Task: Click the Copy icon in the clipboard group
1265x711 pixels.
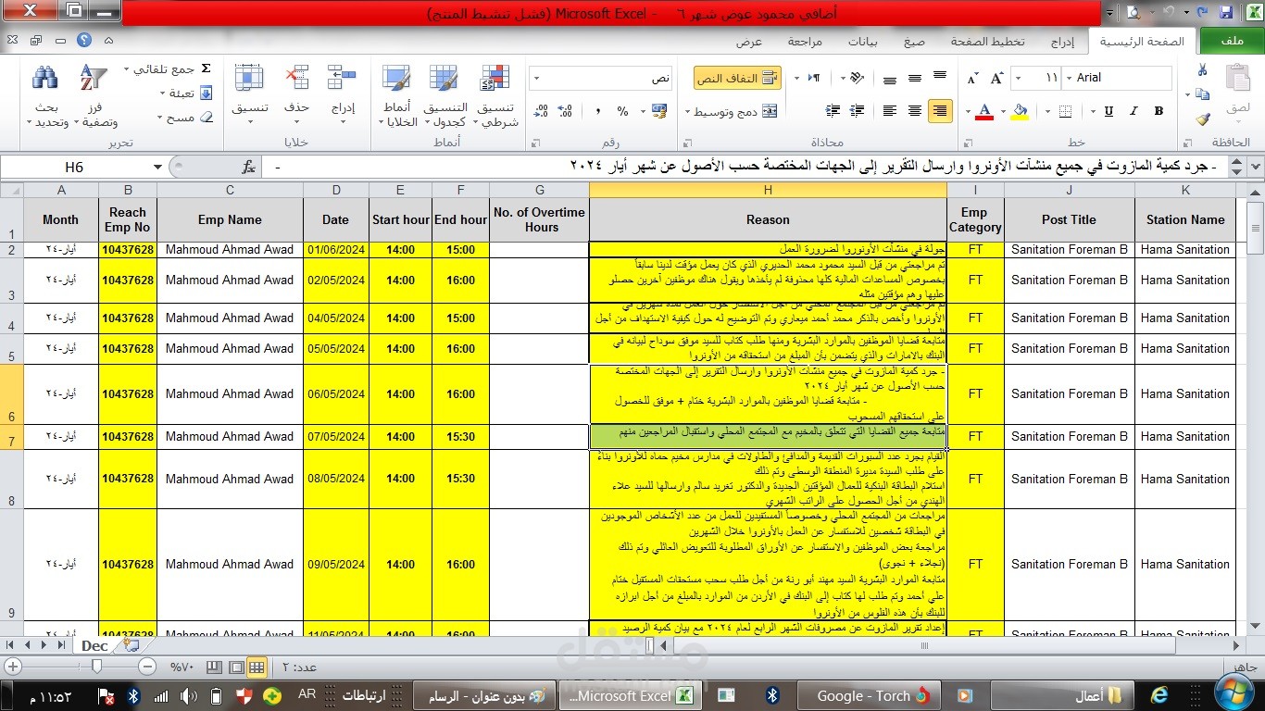Action: (x=1202, y=94)
